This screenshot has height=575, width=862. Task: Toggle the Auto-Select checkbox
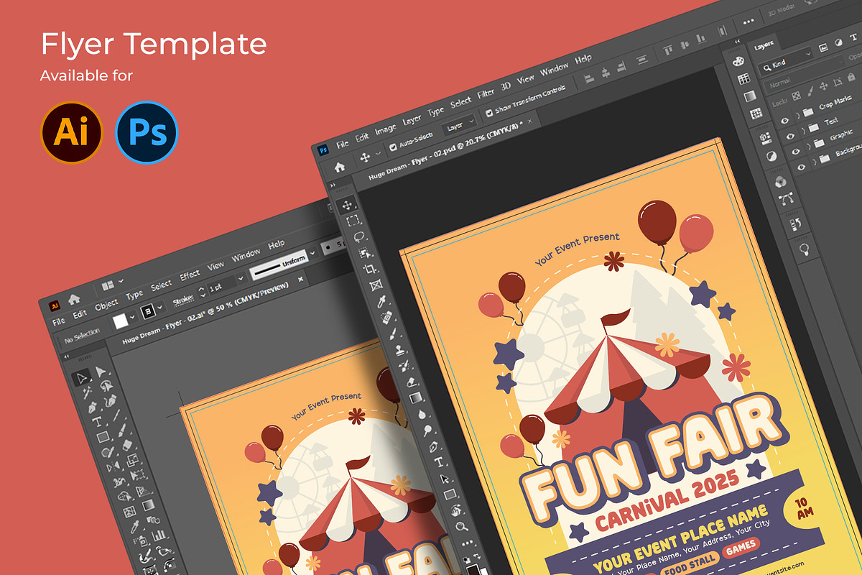coord(393,147)
